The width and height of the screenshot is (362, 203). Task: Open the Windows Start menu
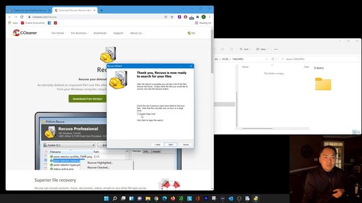click(x=106, y=198)
